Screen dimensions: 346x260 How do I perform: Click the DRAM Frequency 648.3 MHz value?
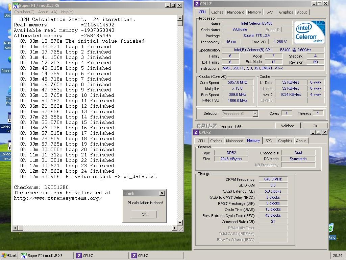[x=273, y=179]
